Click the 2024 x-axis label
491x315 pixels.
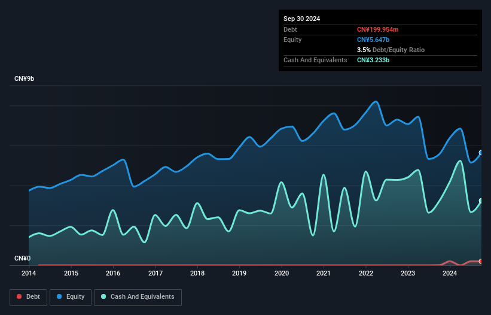(450, 273)
